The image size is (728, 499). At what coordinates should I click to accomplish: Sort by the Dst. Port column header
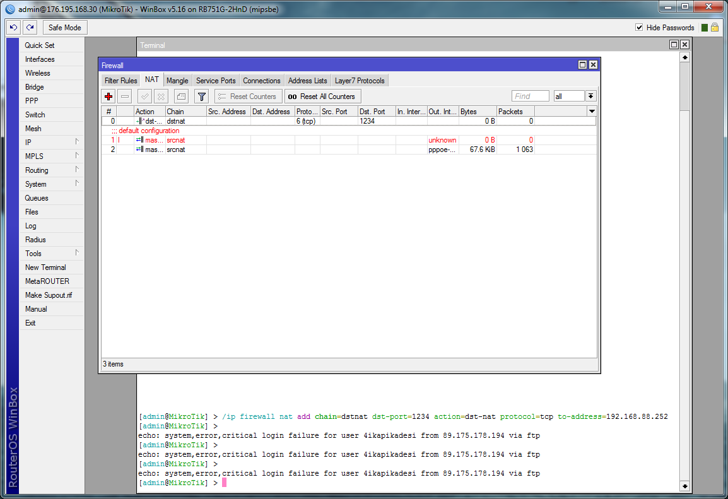point(377,112)
